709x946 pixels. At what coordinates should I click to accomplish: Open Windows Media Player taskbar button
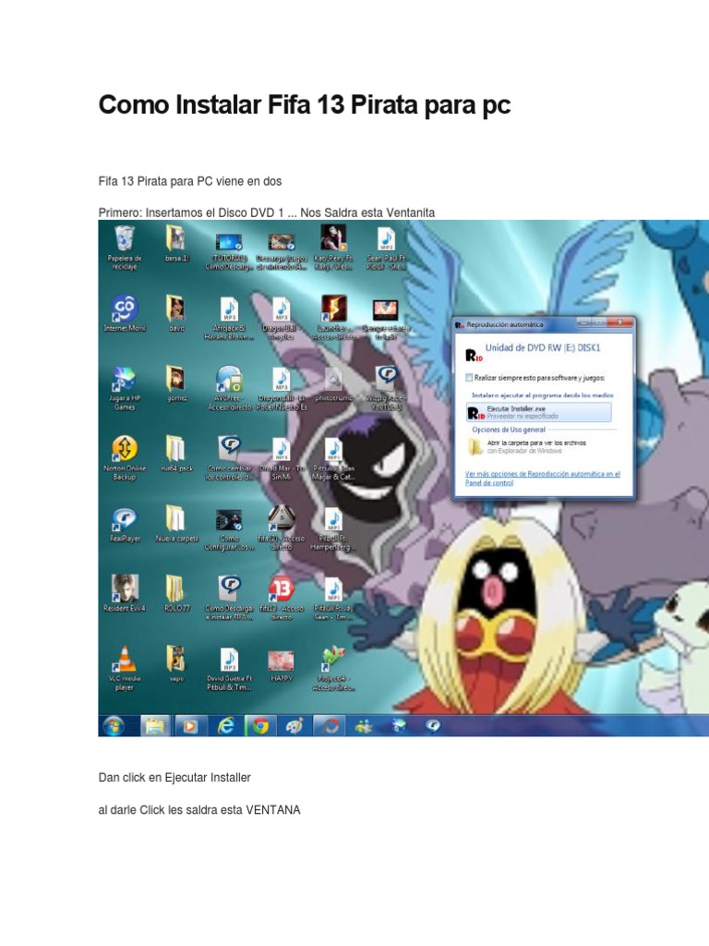[x=189, y=726]
